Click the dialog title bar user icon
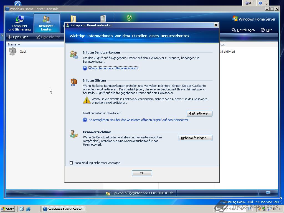This screenshot has width=284, height=213. 68,25
